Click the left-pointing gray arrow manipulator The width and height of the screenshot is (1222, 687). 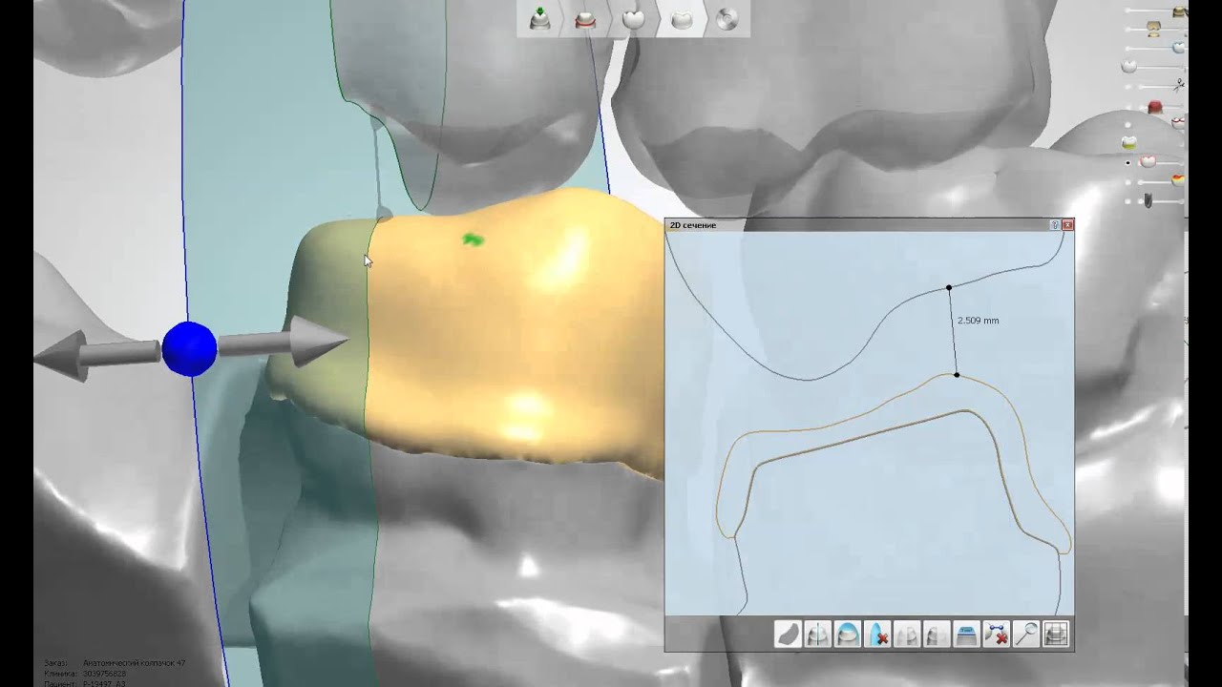(x=96, y=354)
